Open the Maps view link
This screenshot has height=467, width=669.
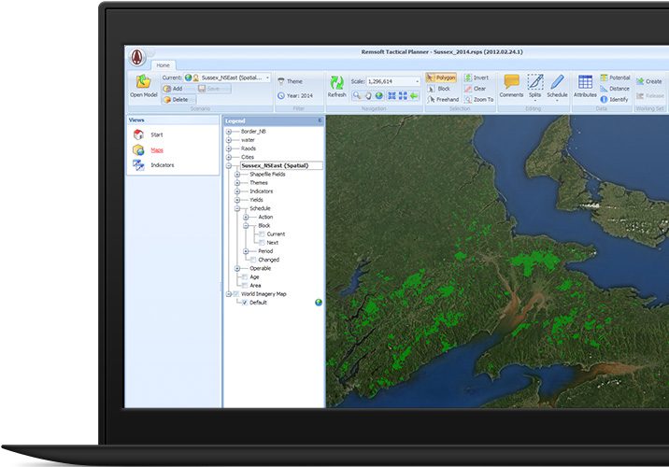click(156, 149)
